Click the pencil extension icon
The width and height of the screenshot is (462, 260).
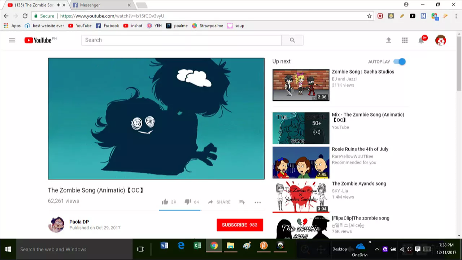pos(402,16)
